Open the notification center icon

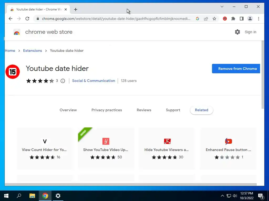[x=261, y=196]
